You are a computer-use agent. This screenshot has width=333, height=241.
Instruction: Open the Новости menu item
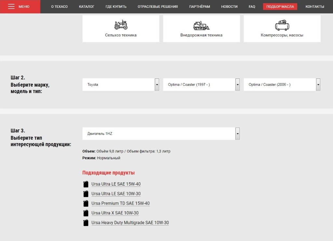pos(229,6)
